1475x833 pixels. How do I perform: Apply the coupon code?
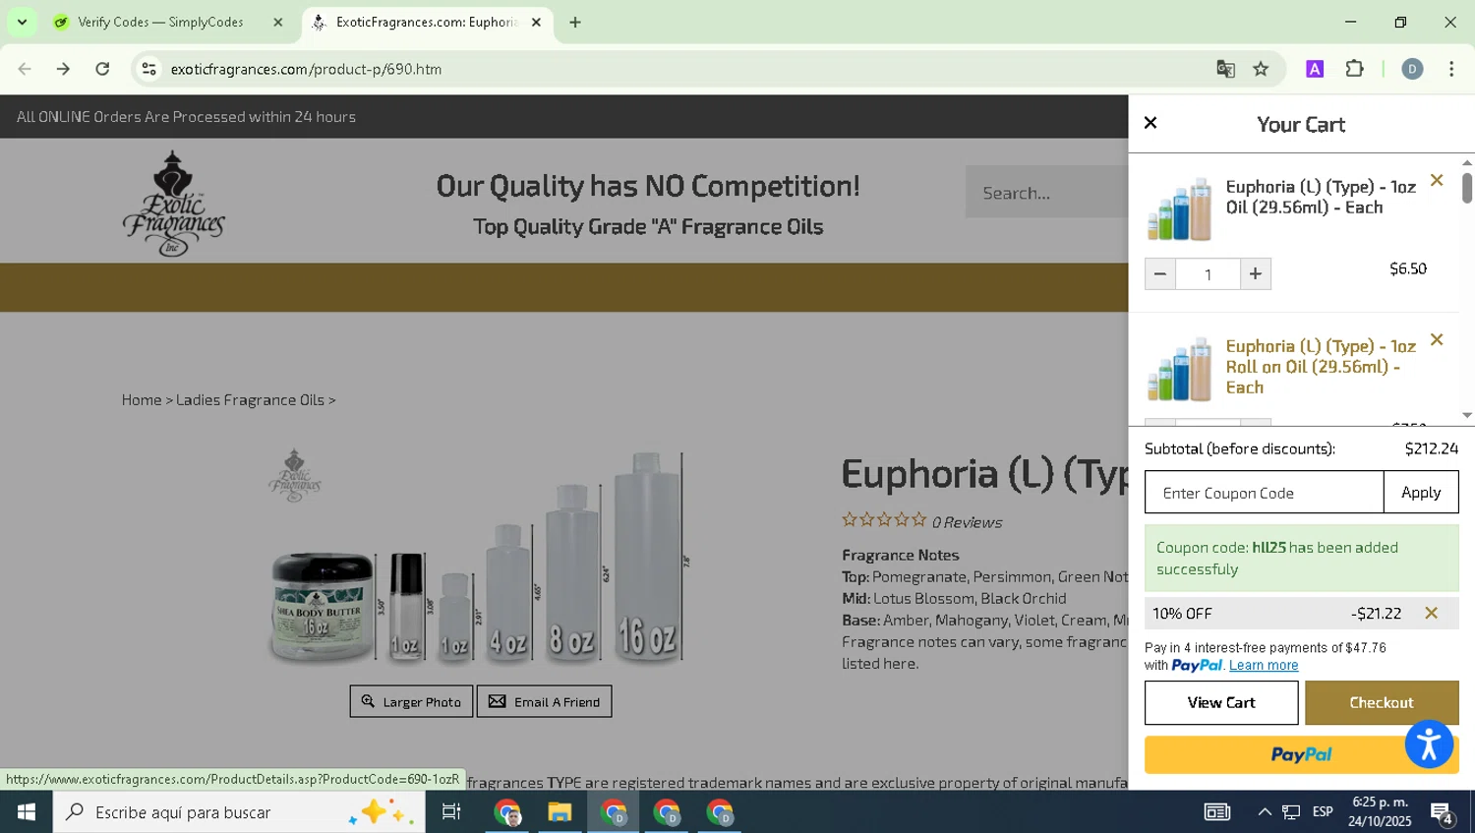point(1421,493)
